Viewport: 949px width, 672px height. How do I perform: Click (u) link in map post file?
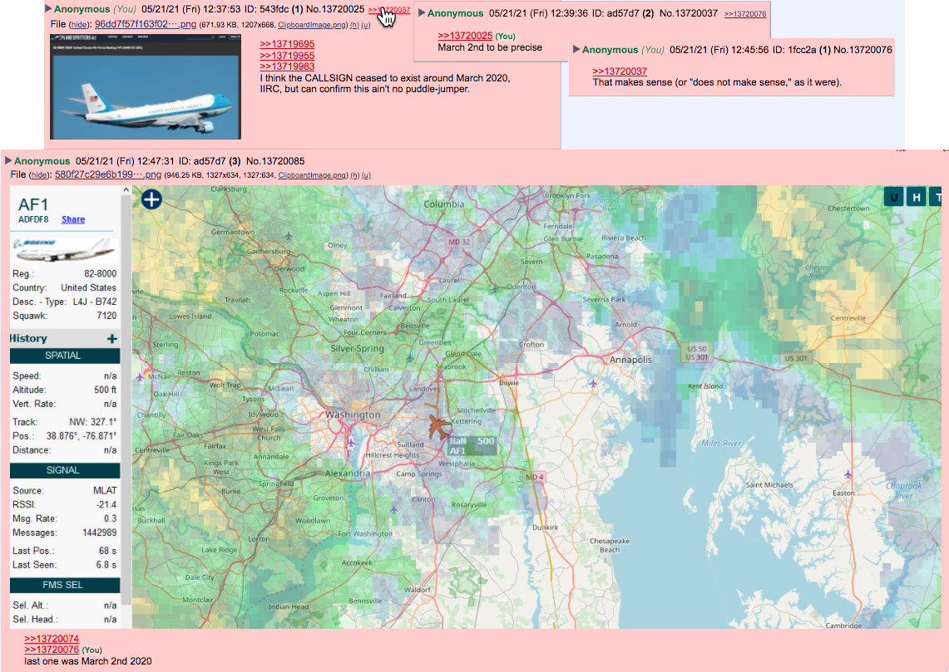click(366, 175)
